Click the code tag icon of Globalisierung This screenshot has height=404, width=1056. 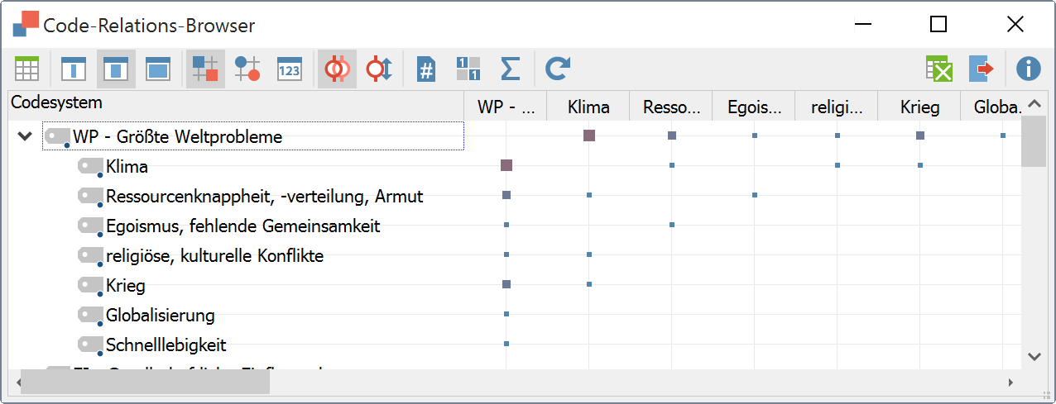point(90,316)
